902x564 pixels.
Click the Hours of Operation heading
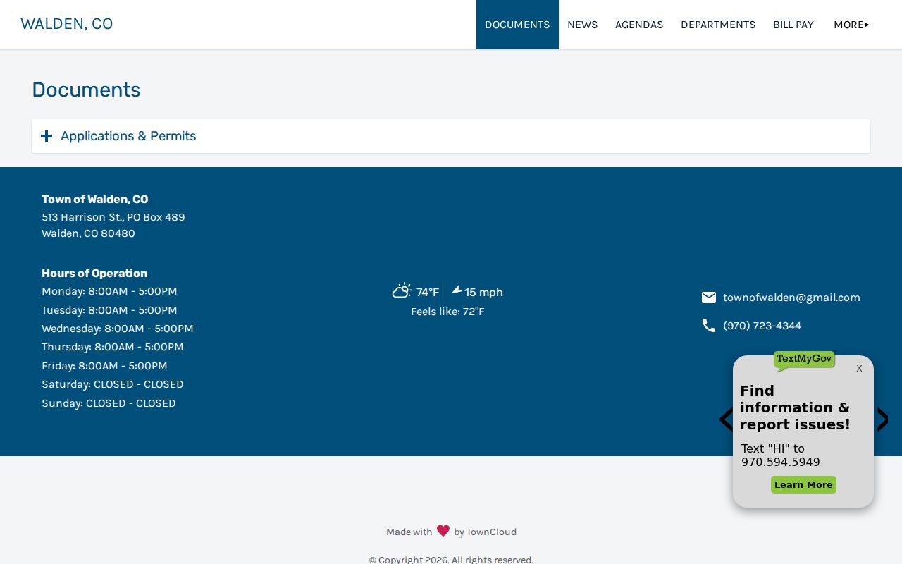94,274
